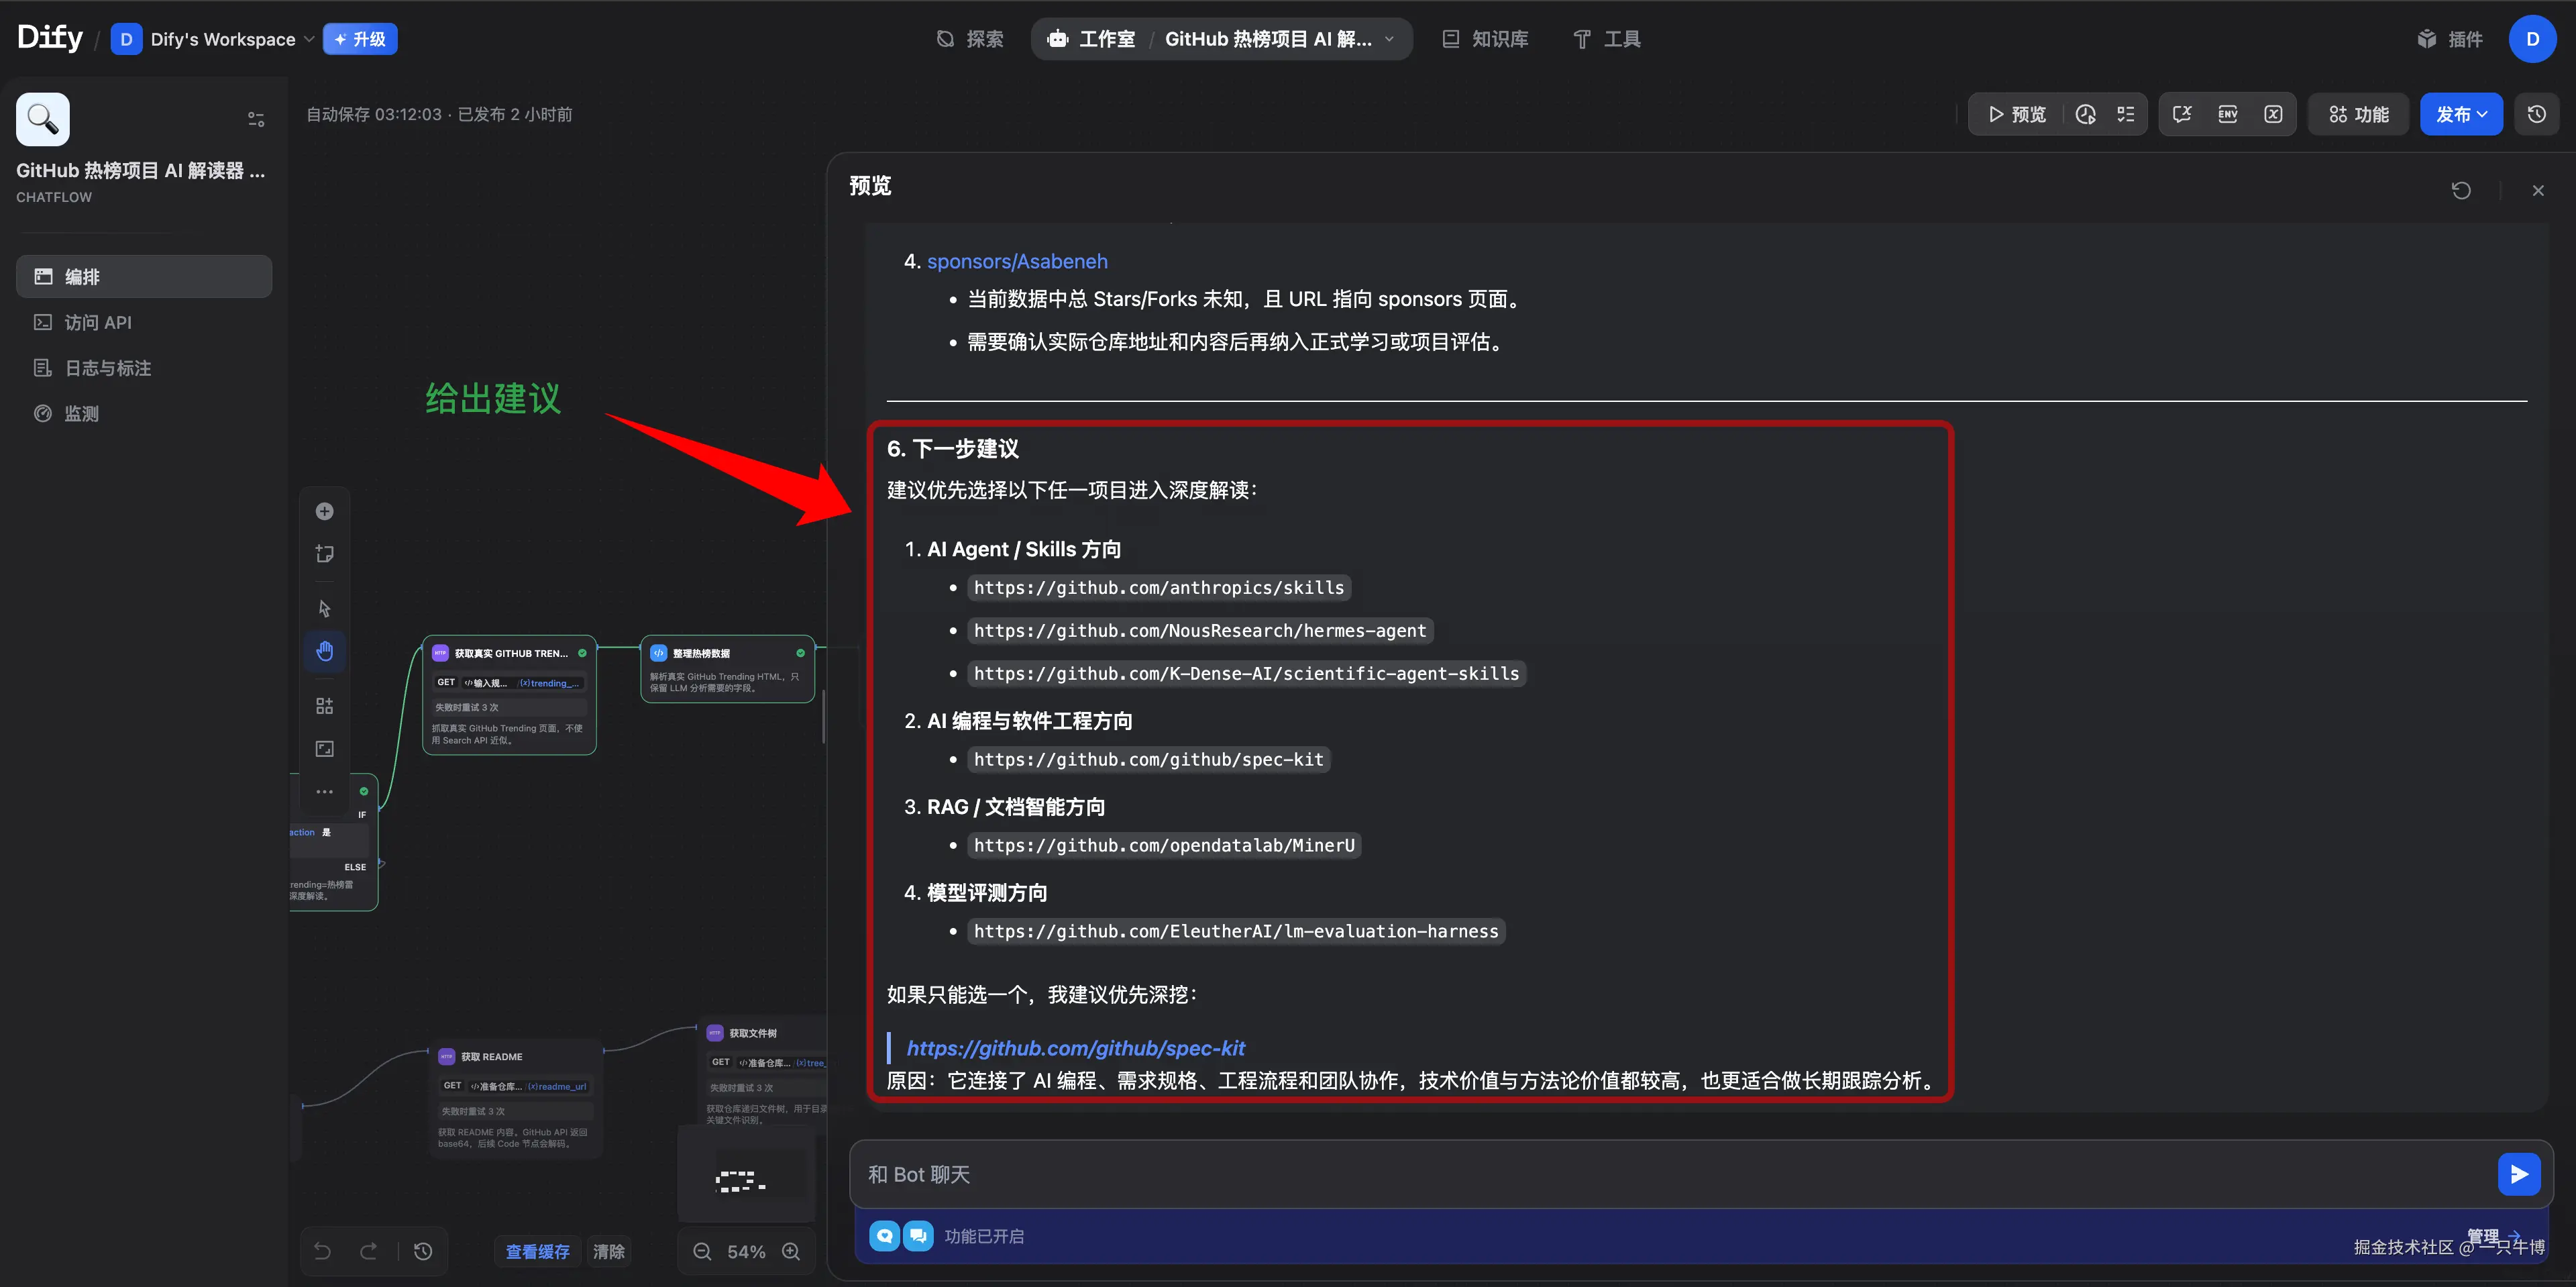Zoom in the canvas with plus magnifier
2576x1287 pixels.
click(791, 1251)
